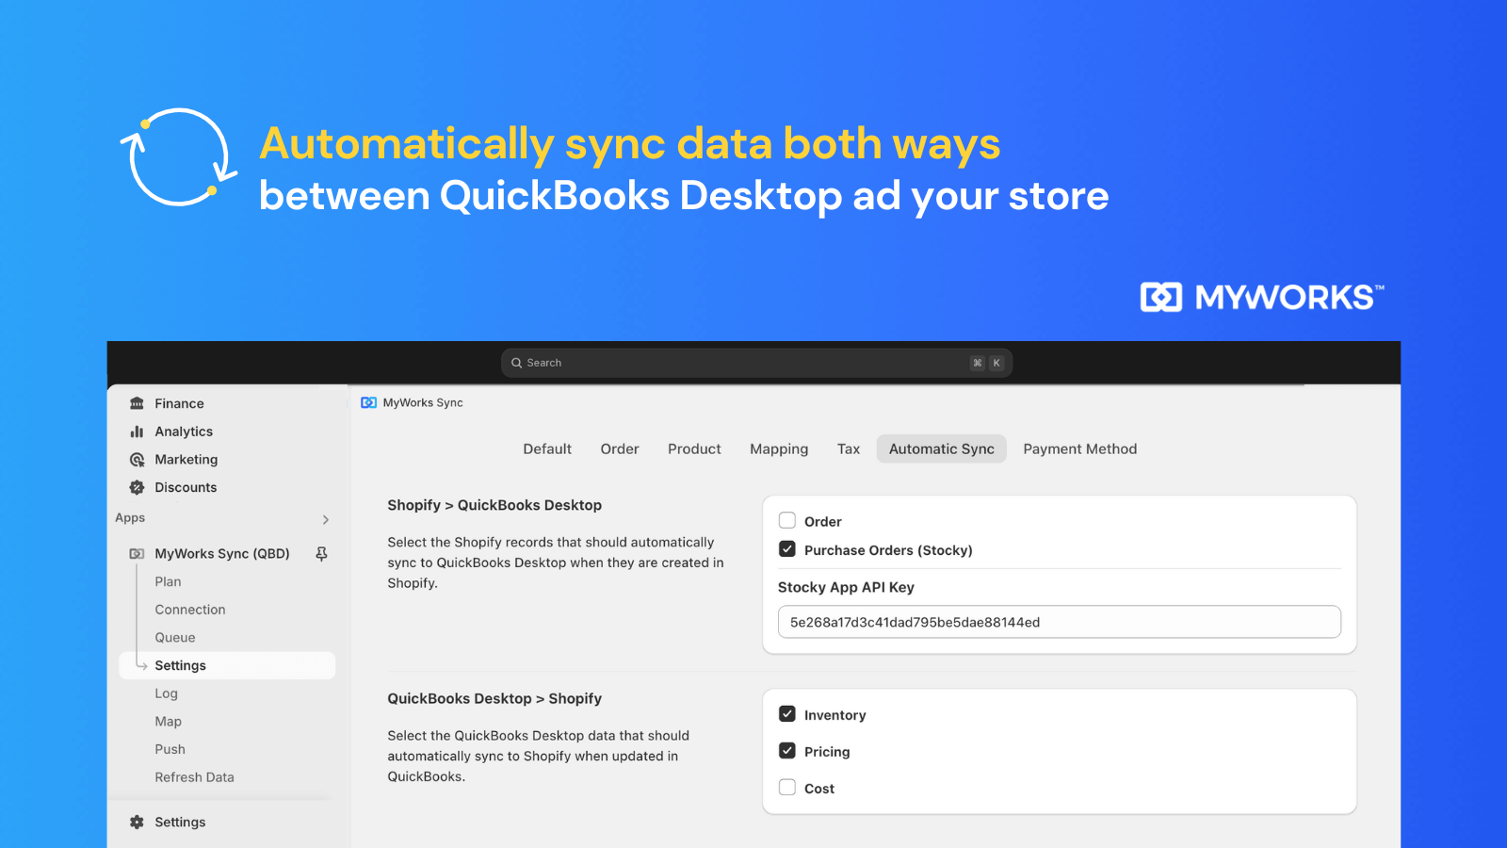Open Analytics from the sidebar icon
Screen dimensions: 1507x848
pos(136,431)
